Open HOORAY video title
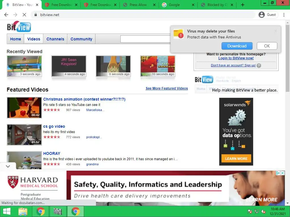The height and width of the screenshot is (217, 290). [52, 153]
